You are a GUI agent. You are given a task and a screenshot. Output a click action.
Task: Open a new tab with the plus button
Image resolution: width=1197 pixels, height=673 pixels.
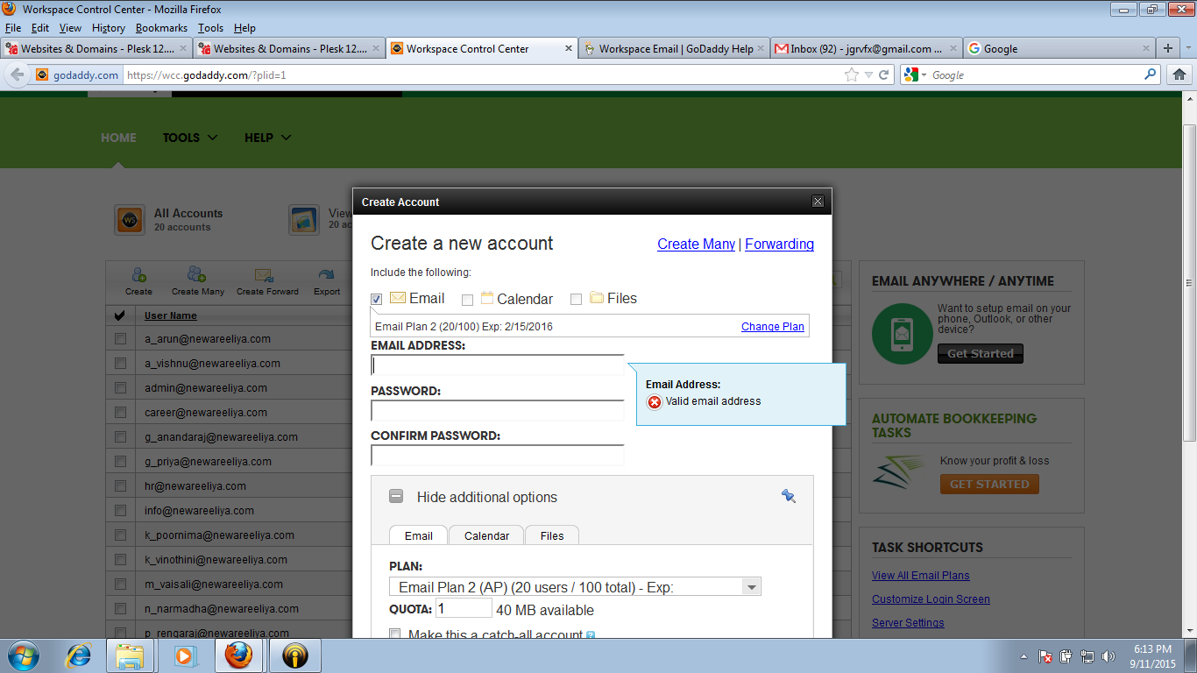(1168, 48)
